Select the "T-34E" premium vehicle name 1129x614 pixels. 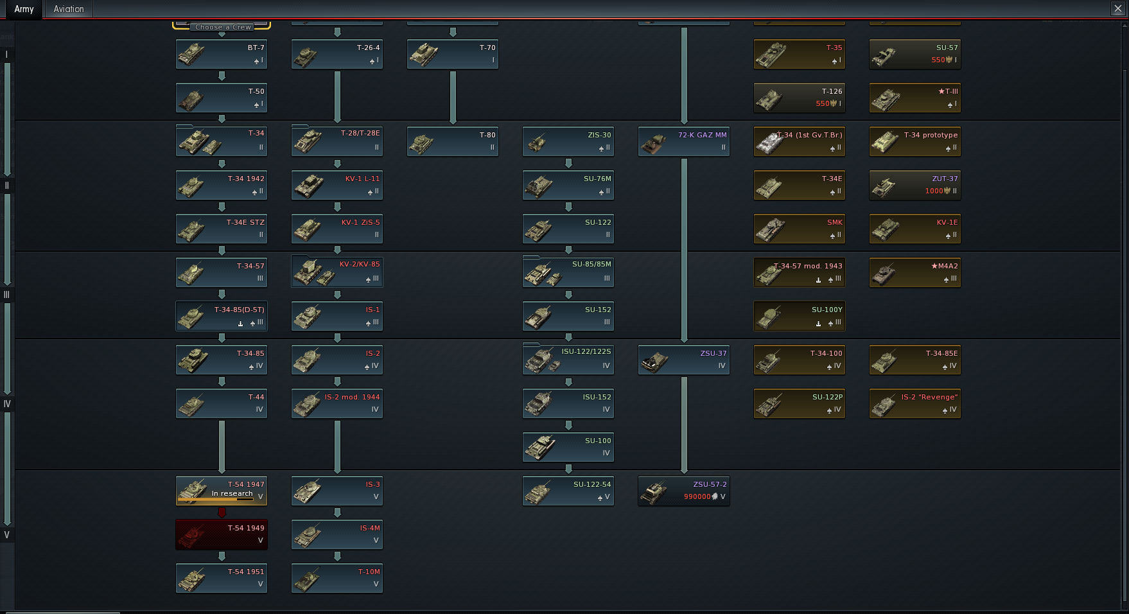(x=832, y=179)
